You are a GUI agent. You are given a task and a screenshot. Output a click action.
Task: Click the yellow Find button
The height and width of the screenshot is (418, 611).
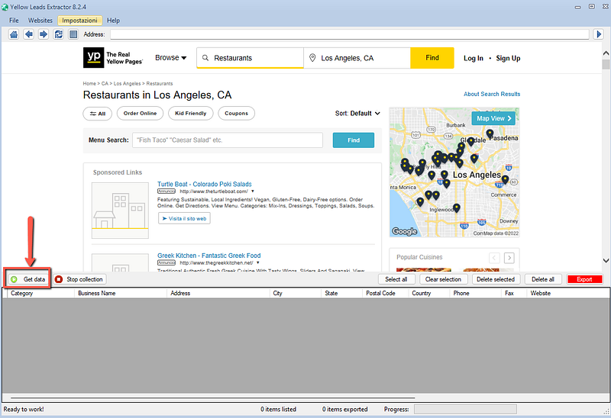pyautogui.click(x=432, y=58)
